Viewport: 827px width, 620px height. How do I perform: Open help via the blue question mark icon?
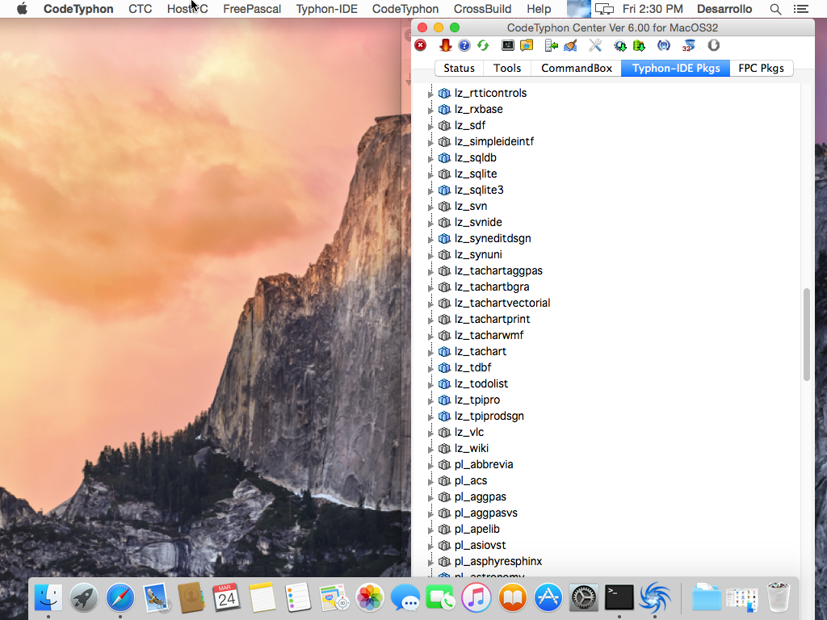click(x=464, y=46)
